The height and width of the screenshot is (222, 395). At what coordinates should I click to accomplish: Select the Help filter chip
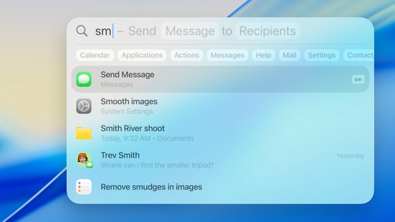264,55
